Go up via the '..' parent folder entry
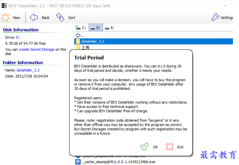Screen dimensions: 239x165 (x=153, y=36)
